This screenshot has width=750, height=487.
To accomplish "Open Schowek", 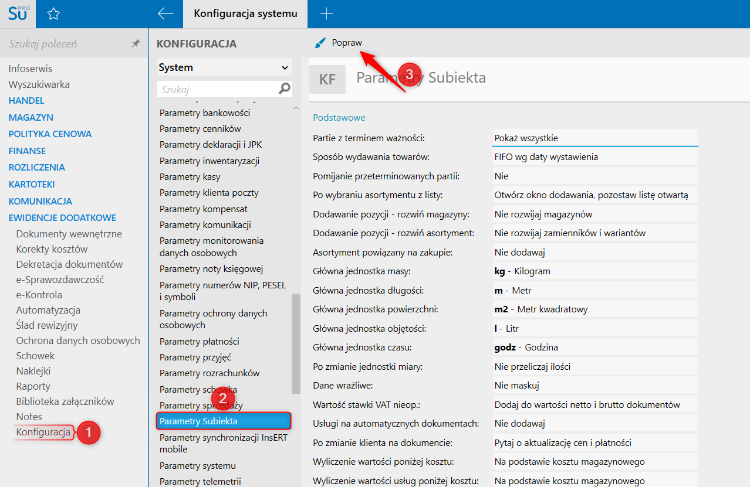I will (35, 356).
